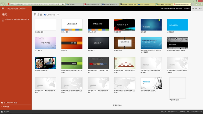Choose the Office 深色 1 template
This screenshot has width=203, height=114.
[98, 24]
